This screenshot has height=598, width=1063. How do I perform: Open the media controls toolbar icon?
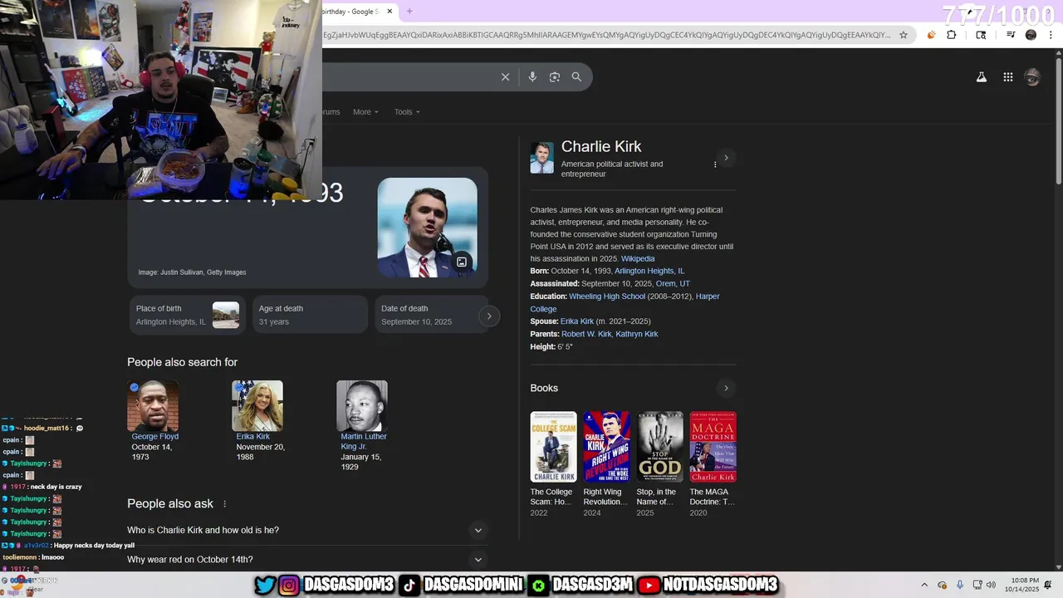(1011, 35)
